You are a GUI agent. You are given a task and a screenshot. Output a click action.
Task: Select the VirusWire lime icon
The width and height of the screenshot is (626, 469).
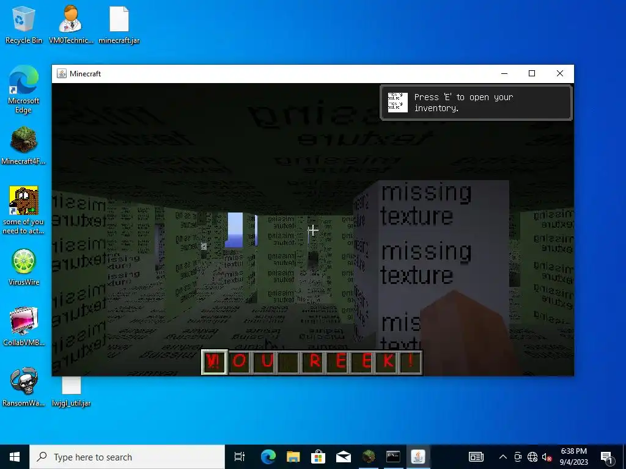point(24,267)
